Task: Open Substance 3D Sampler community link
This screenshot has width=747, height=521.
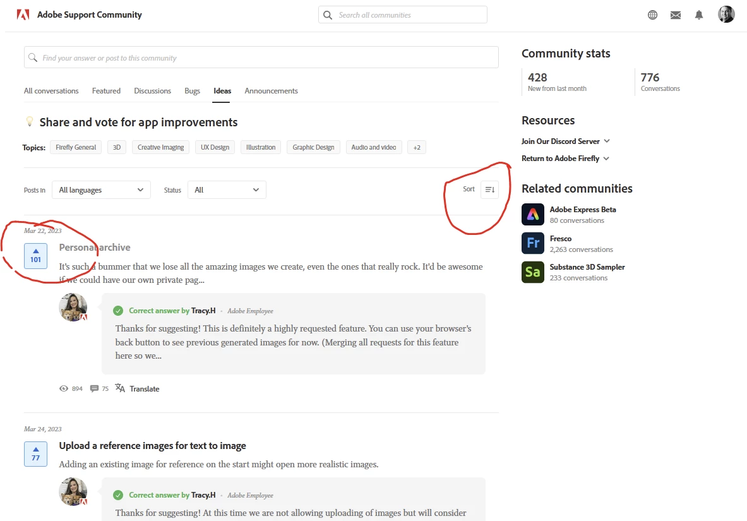Action: pos(587,267)
